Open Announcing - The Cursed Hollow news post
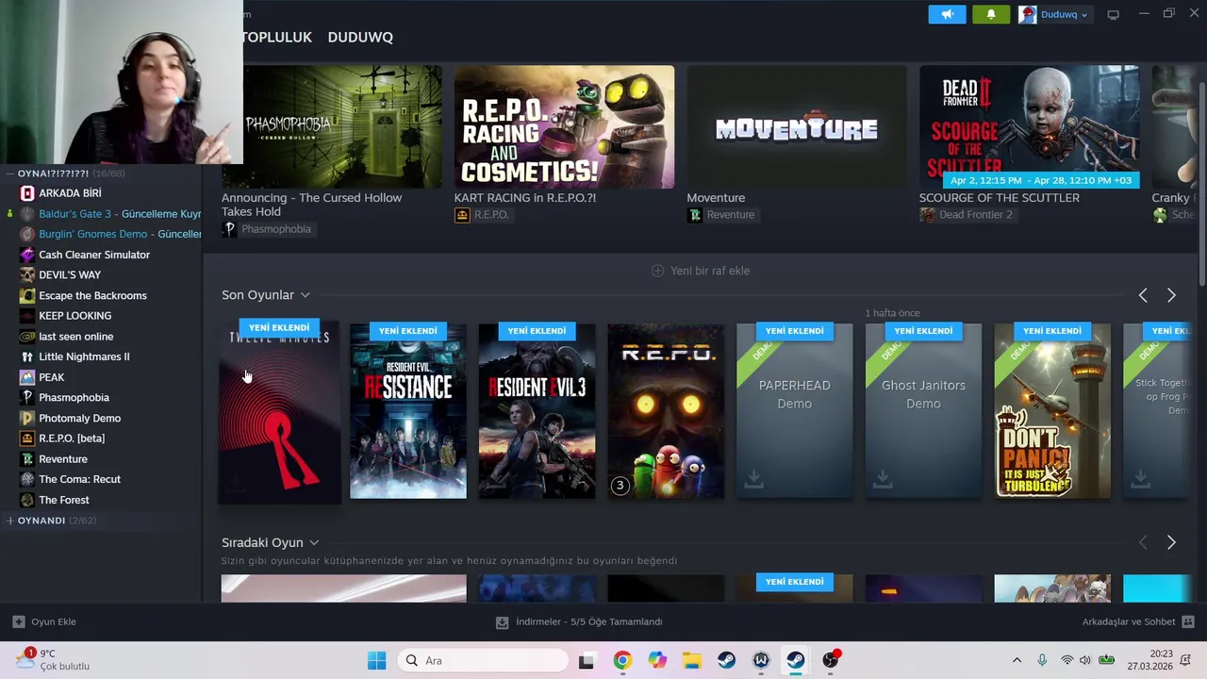 pos(312,205)
